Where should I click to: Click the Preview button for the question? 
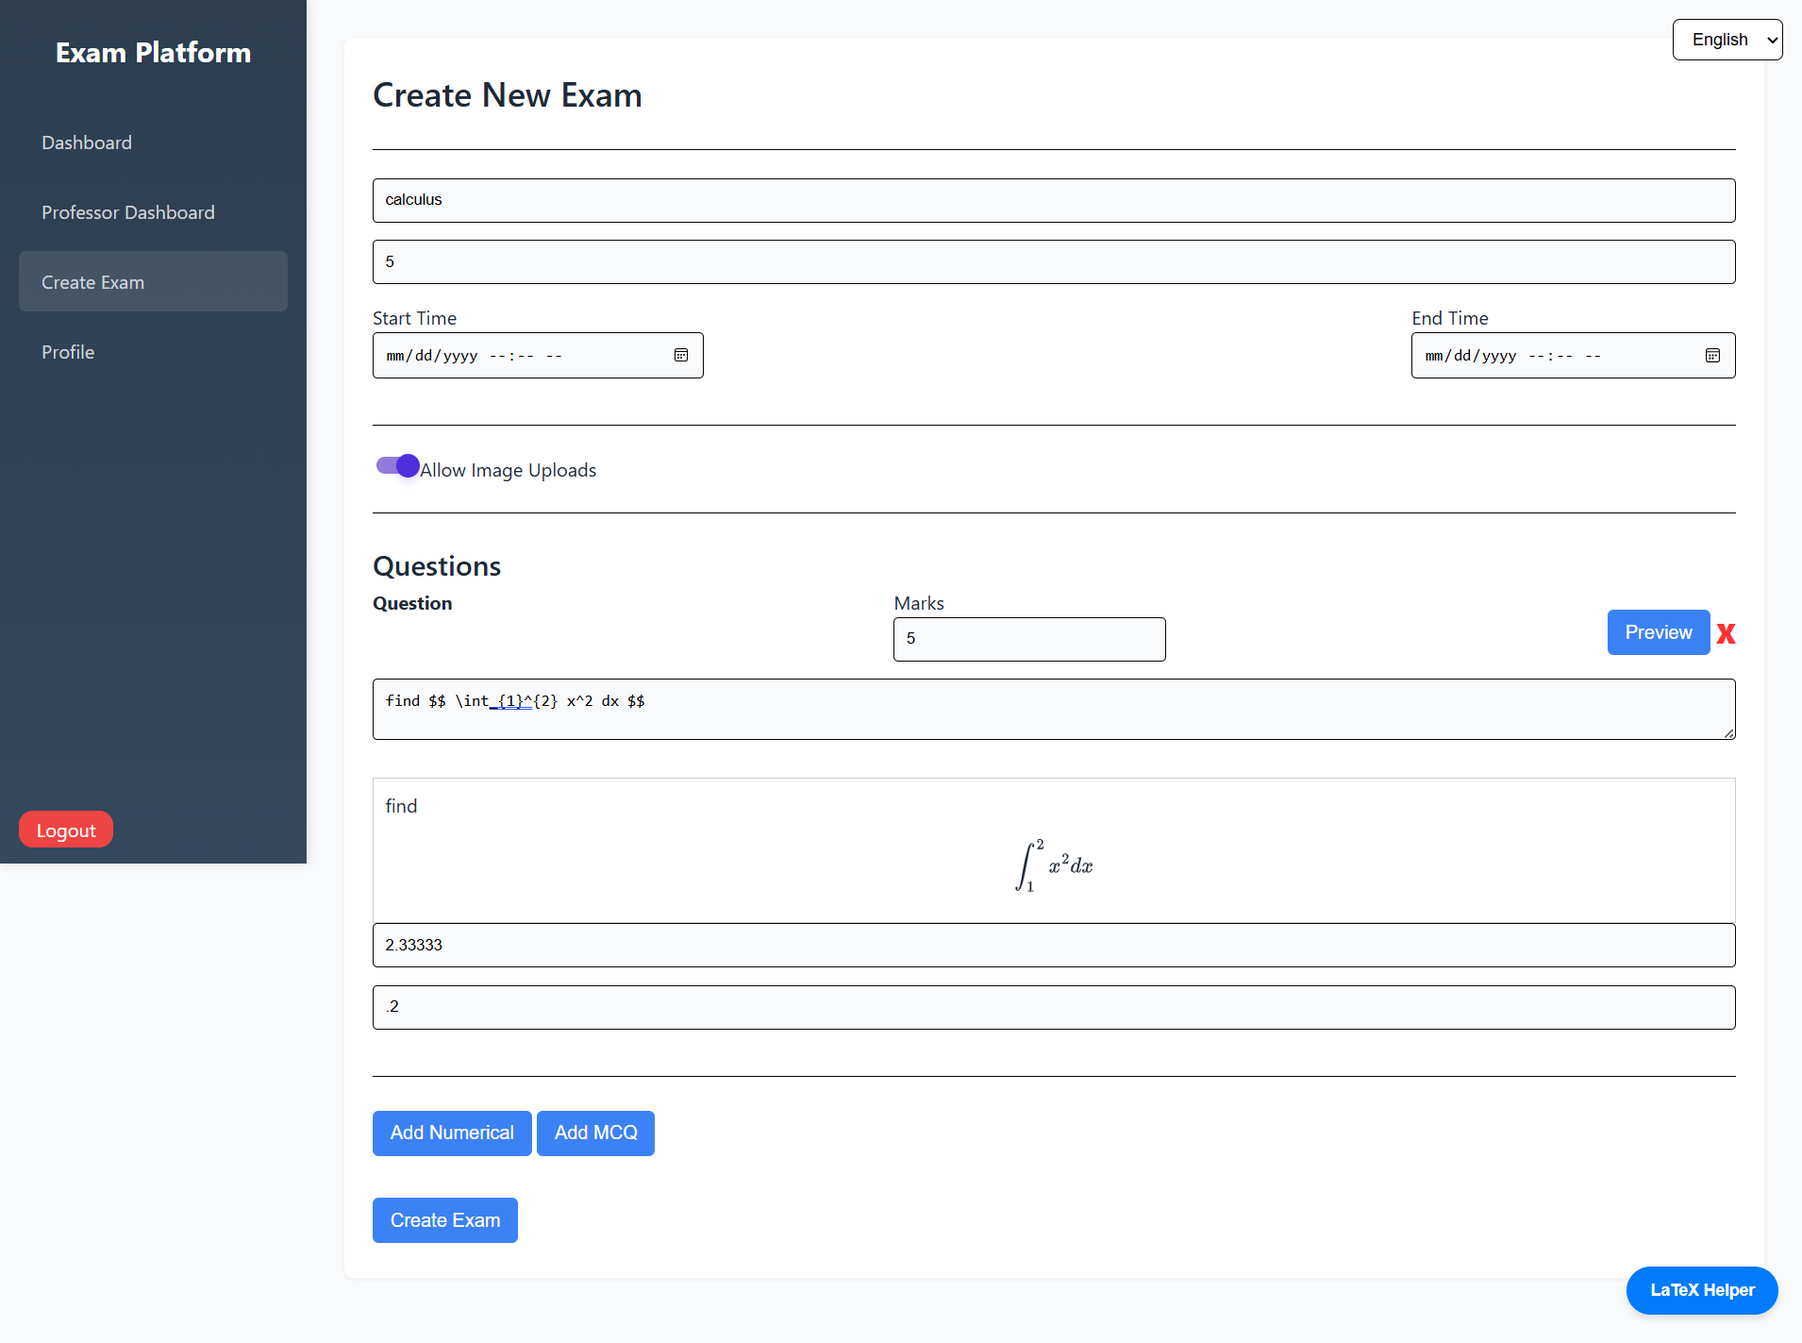pyautogui.click(x=1658, y=632)
